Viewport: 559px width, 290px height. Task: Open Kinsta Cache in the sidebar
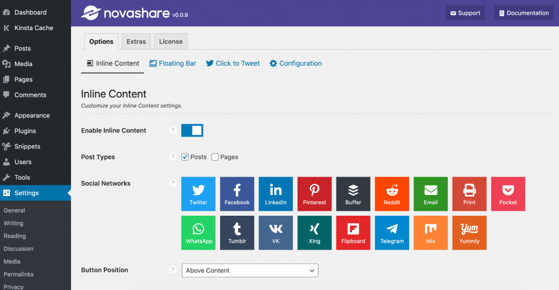[35, 28]
